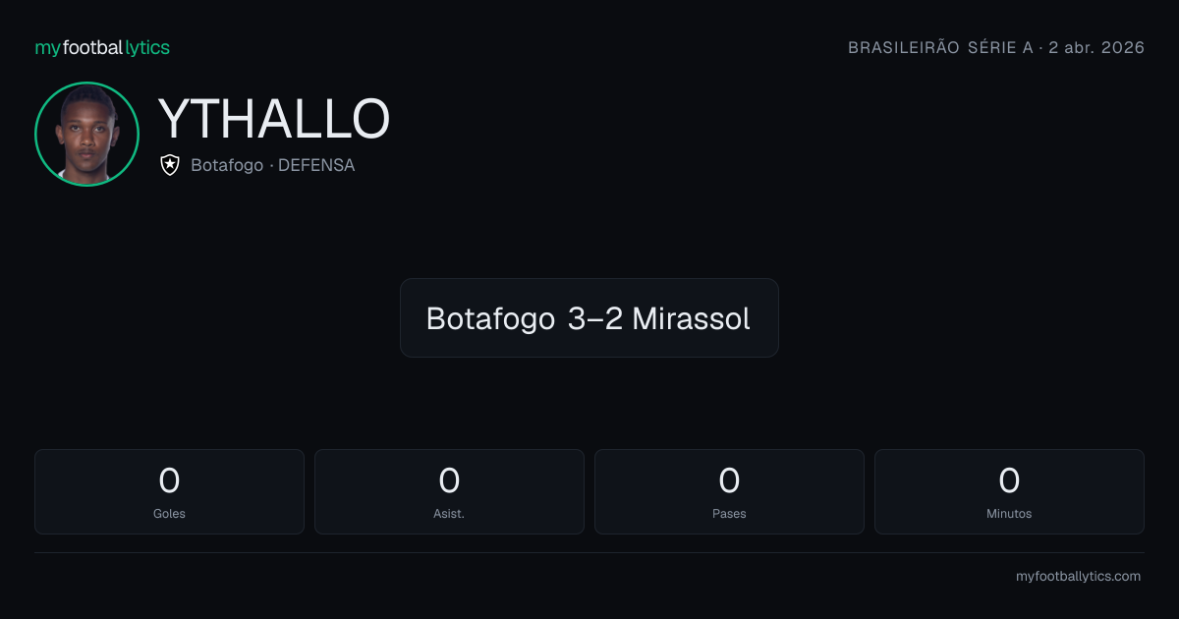
Task: Select the Minutos stat card
Action: [1009, 491]
